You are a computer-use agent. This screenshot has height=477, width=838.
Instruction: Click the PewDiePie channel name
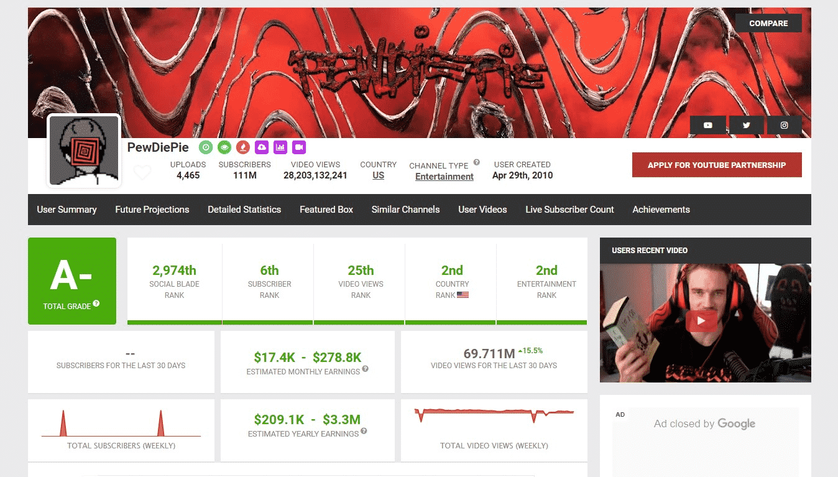(158, 147)
